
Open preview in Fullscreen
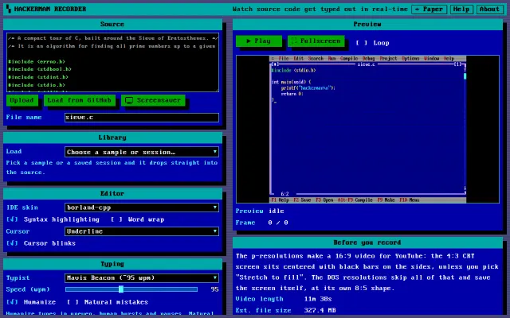tap(316, 41)
